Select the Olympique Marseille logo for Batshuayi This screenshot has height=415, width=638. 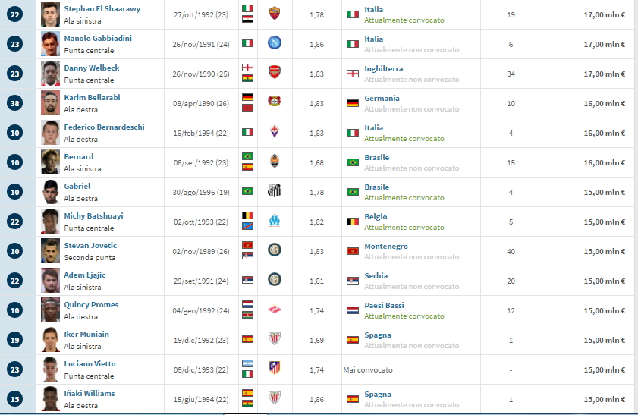[x=275, y=220]
